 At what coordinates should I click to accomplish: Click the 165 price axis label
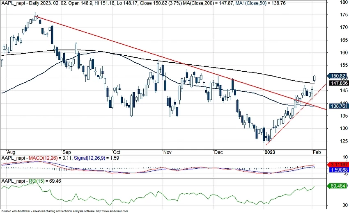(x=344, y=40)
